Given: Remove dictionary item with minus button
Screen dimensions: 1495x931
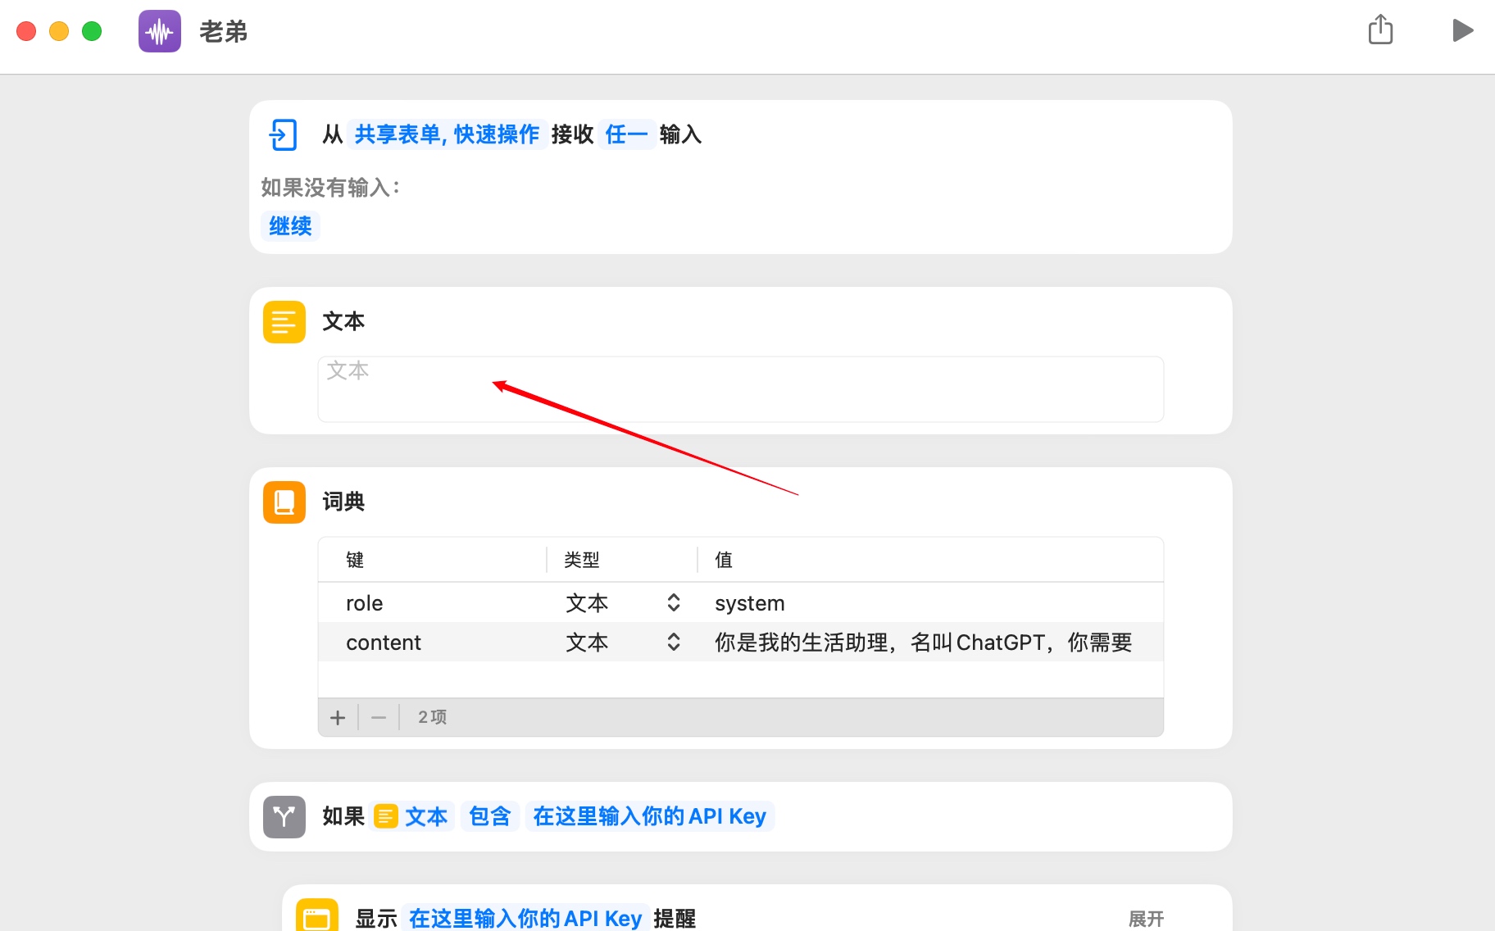Looking at the screenshot, I should (x=379, y=718).
